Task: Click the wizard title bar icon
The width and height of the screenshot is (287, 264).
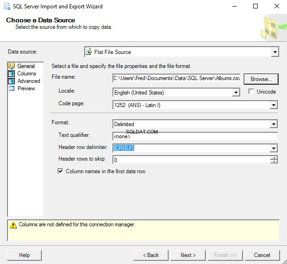Action: (x=7, y=6)
